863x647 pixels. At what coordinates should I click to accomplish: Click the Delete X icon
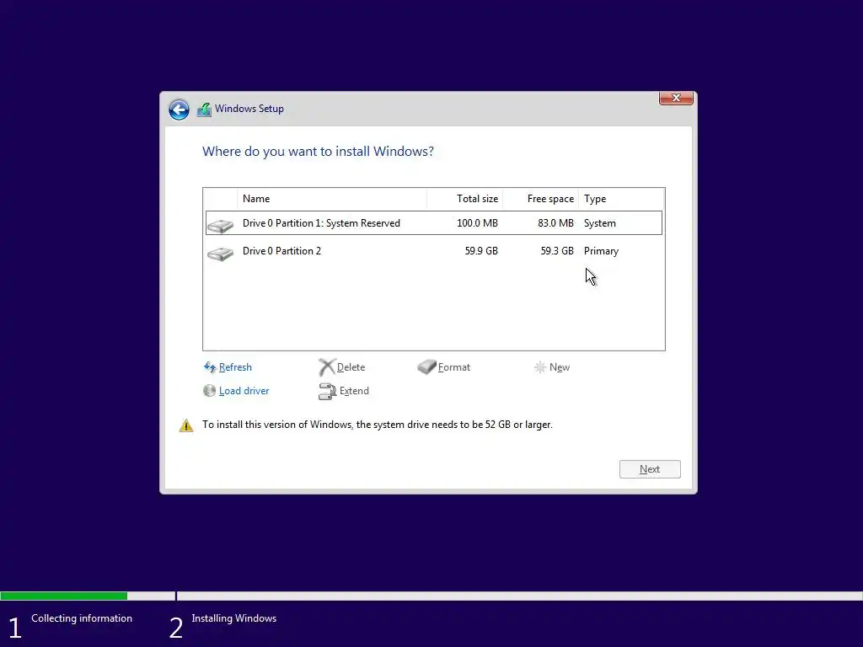point(326,367)
